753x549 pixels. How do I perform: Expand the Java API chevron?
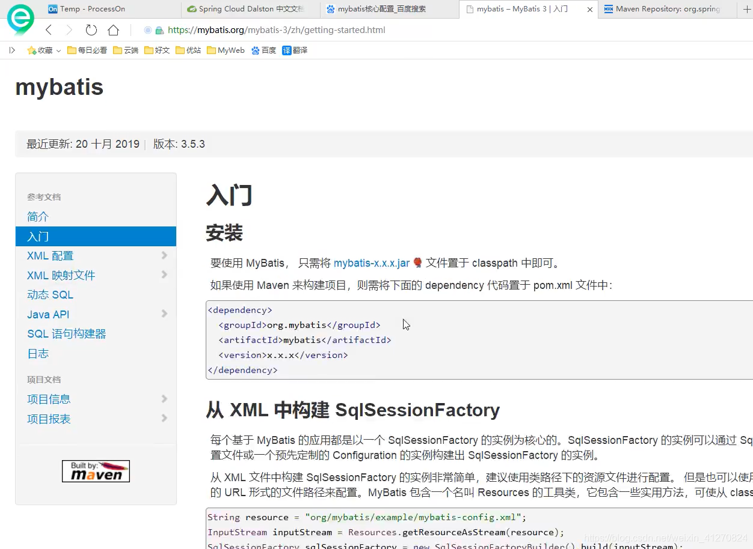click(x=164, y=314)
